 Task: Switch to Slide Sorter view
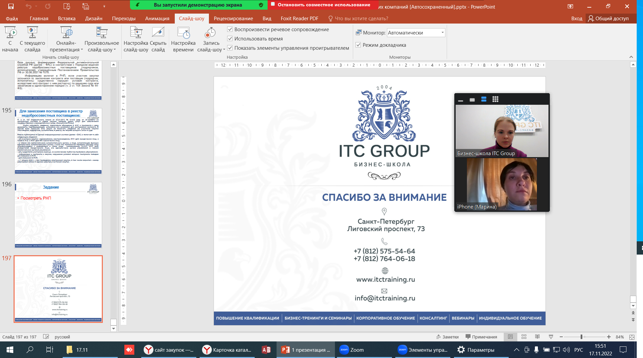point(524,337)
